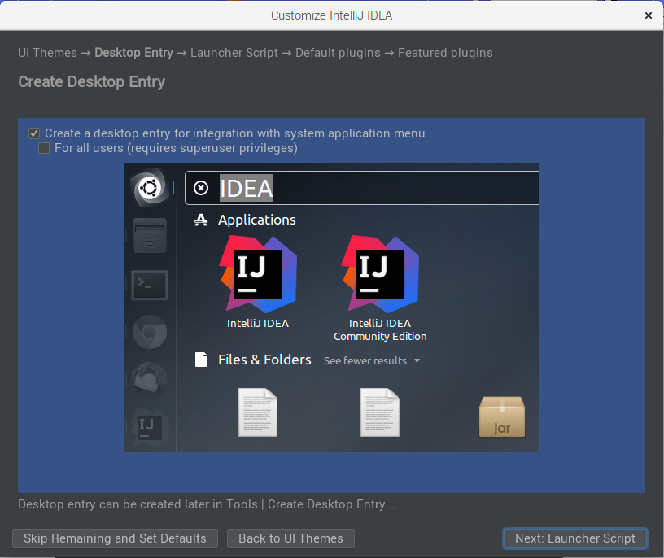Viewport: 664px width, 558px height.
Task: Click the Applications heading text
Action: (x=256, y=220)
